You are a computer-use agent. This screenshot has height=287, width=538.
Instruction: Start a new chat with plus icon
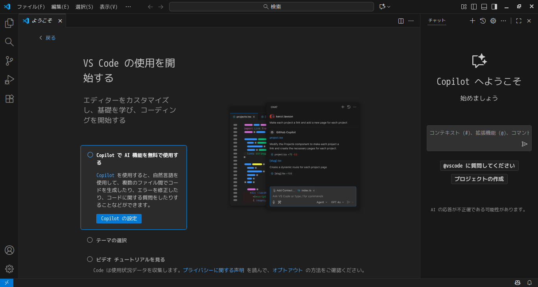coord(473,21)
